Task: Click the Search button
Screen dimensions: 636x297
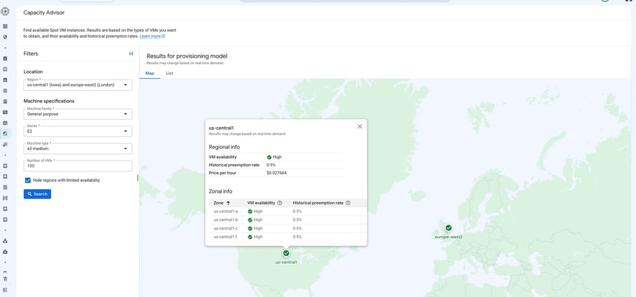Action: pos(37,194)
